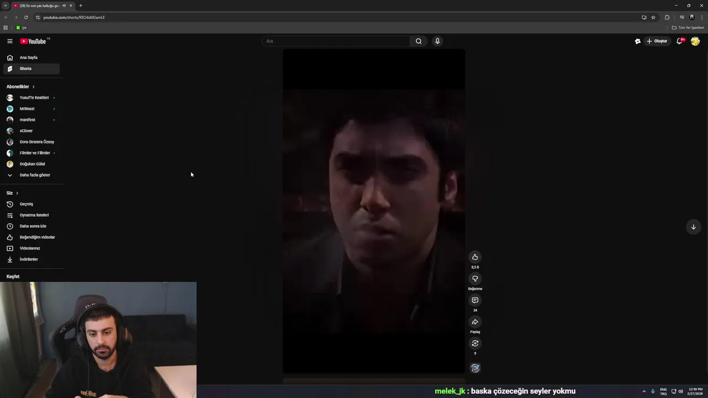Open Daha sonra izle list

click(32, 226)
